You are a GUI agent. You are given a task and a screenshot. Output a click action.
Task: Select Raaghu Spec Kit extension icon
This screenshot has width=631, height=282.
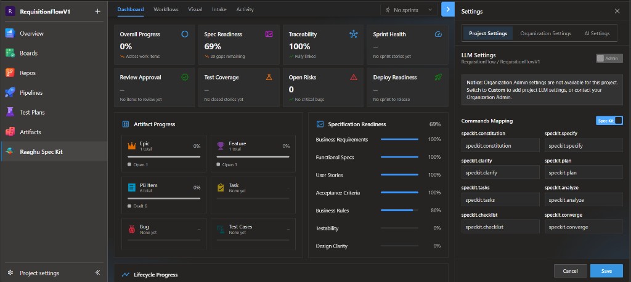point(10,151)
